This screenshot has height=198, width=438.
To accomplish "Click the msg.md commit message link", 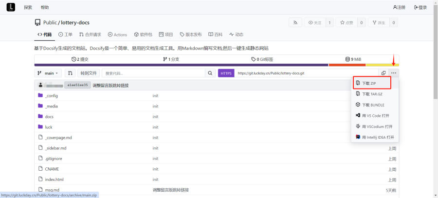I will pyautogui.click(x=171, y=190).
